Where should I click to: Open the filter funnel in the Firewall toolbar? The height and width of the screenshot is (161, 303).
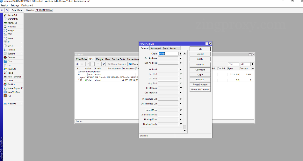104,64
